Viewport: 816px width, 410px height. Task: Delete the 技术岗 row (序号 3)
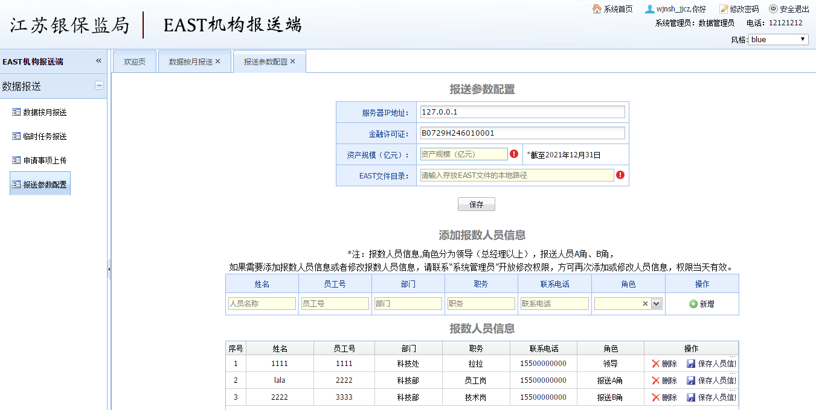664,397
